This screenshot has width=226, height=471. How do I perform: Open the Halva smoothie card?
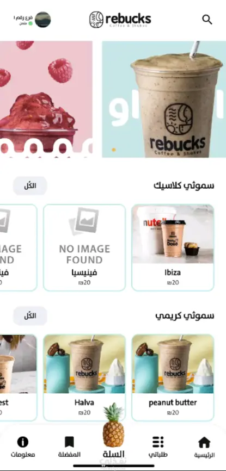[84, 377]
